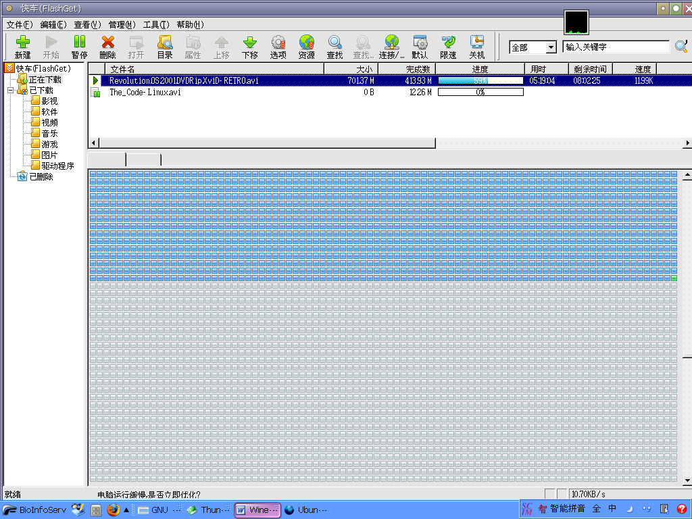Open the 工具(T) menu
The height and width of the screenshot is (519, 692).
click(x=156, y=25)
